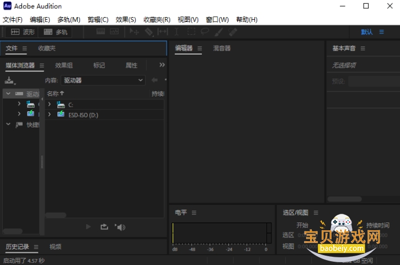Screen dimensions: 400x265
Task: Switch to the 效果组 tab
Action: pos(64,66)
